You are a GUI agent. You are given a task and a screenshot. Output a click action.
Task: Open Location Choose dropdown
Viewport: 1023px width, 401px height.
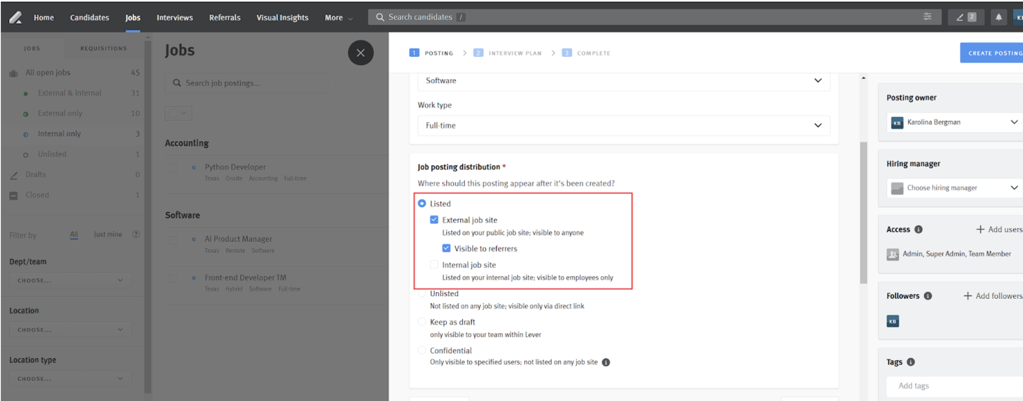point(70,330)
